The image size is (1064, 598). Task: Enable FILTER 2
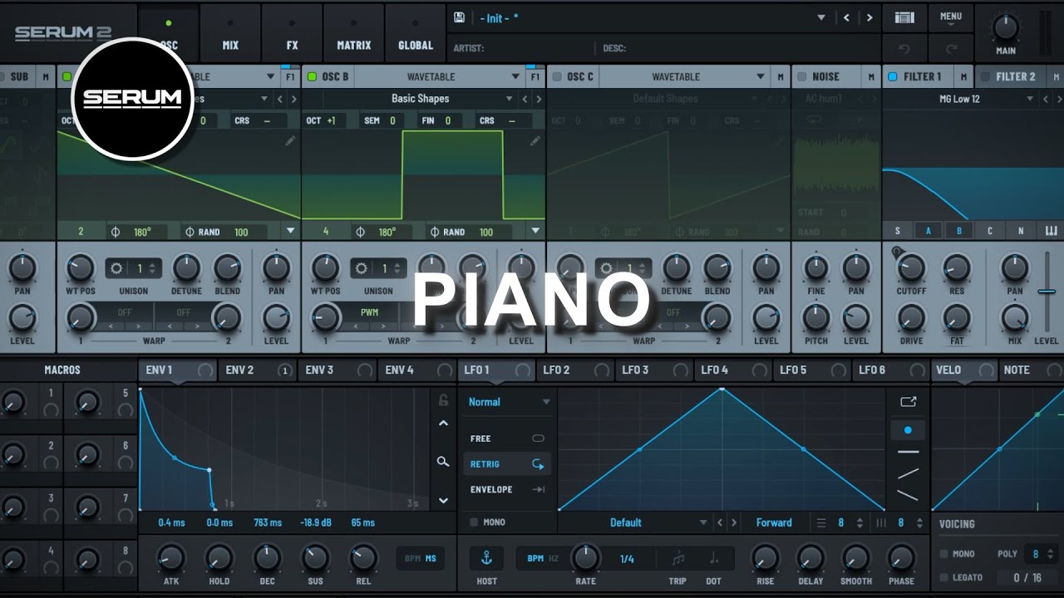pyautogui.click(x=985, y=76)
